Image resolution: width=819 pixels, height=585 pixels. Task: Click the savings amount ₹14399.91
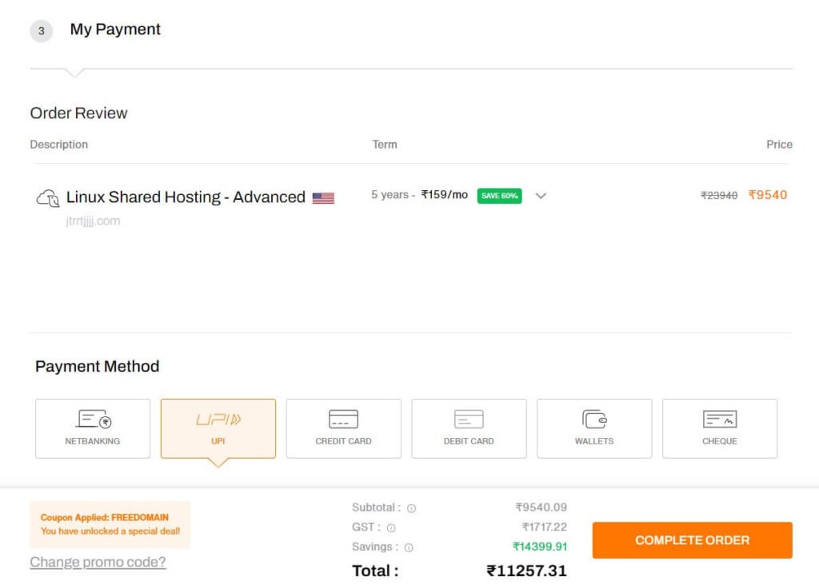540,547
